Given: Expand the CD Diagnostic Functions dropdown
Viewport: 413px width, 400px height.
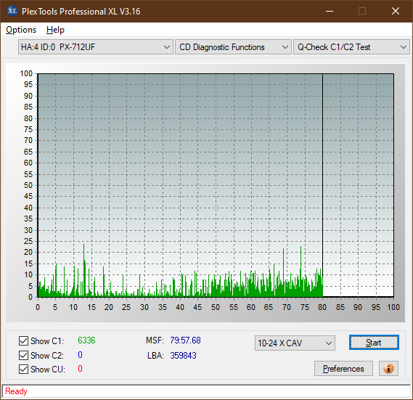Looking at the screenshot, I should 233,47.
